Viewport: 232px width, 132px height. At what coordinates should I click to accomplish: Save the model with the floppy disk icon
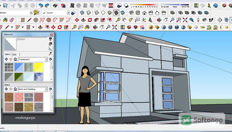click(5, 6)
